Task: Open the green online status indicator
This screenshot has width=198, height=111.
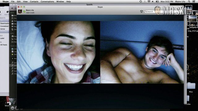Action: click(x=24, y=12)
